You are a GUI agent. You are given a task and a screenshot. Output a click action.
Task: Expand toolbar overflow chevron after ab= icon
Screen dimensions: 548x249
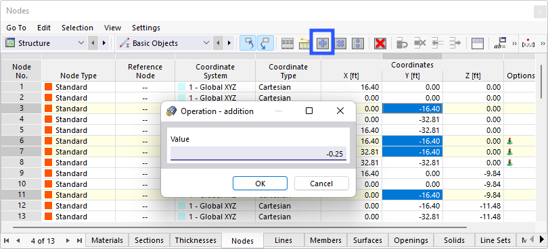[x=514, y=44]
